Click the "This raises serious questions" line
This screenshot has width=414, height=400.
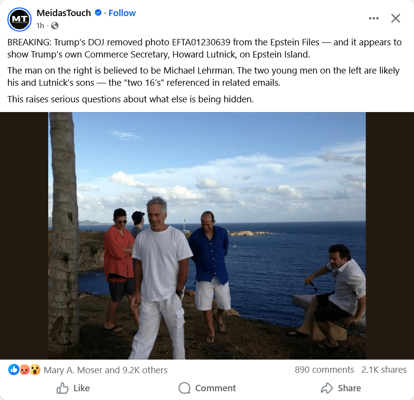[x=131, y=99]
